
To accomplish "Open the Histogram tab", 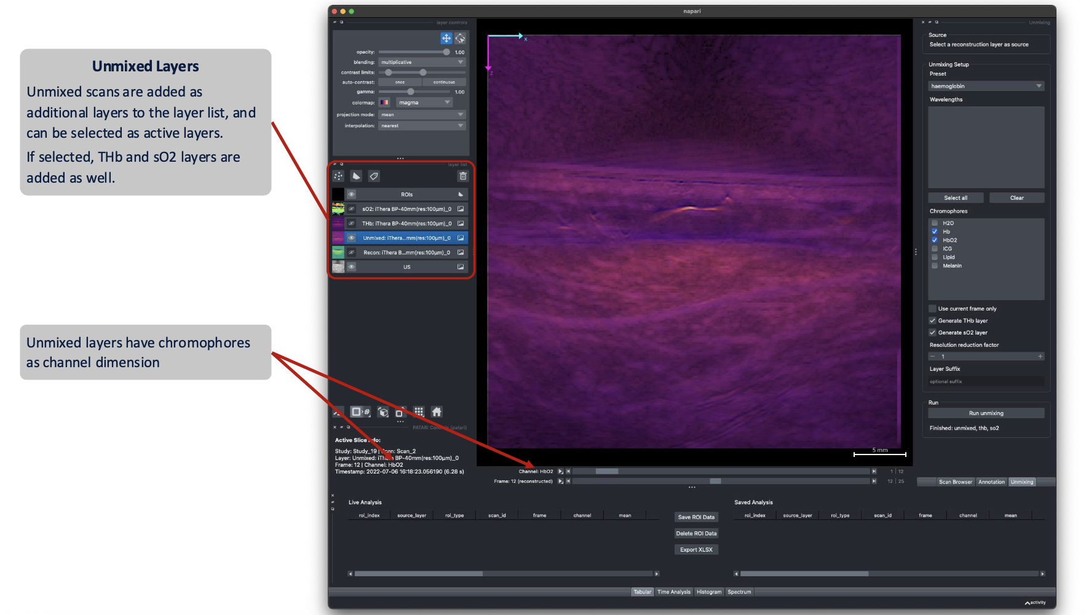I will pos(709,592).
